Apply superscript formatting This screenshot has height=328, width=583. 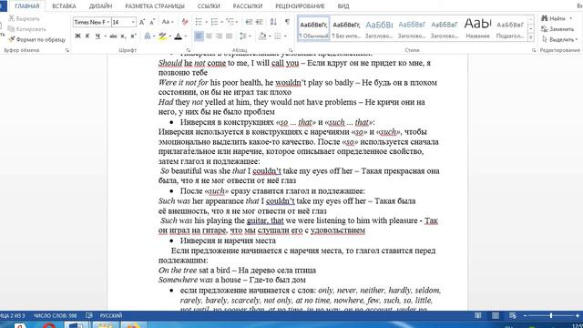point(133,36)
